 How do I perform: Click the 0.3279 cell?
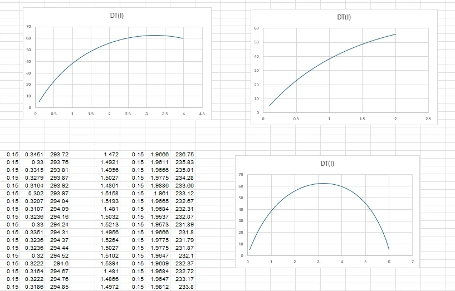(x=32, y=178)
